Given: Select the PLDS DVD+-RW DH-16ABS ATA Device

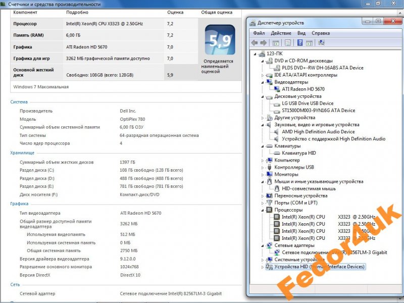Looking at the screenshot, I should click(322, 68).
